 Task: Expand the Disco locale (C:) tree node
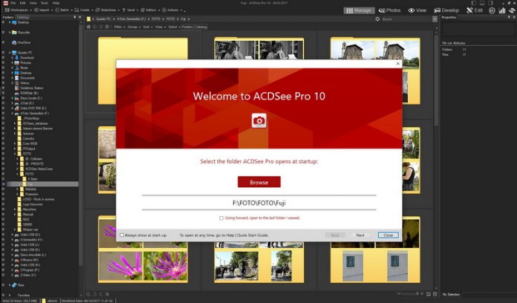12,98
